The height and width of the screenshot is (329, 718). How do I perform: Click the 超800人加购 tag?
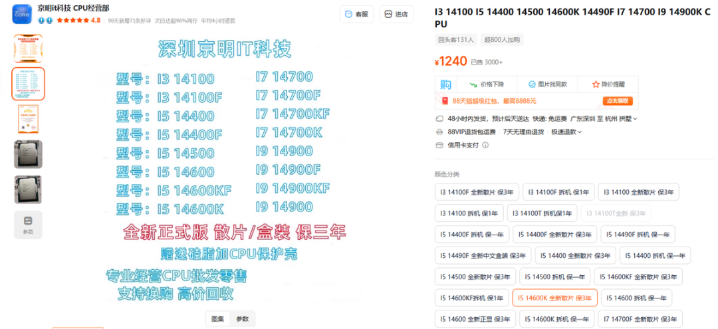click(502, 40)
